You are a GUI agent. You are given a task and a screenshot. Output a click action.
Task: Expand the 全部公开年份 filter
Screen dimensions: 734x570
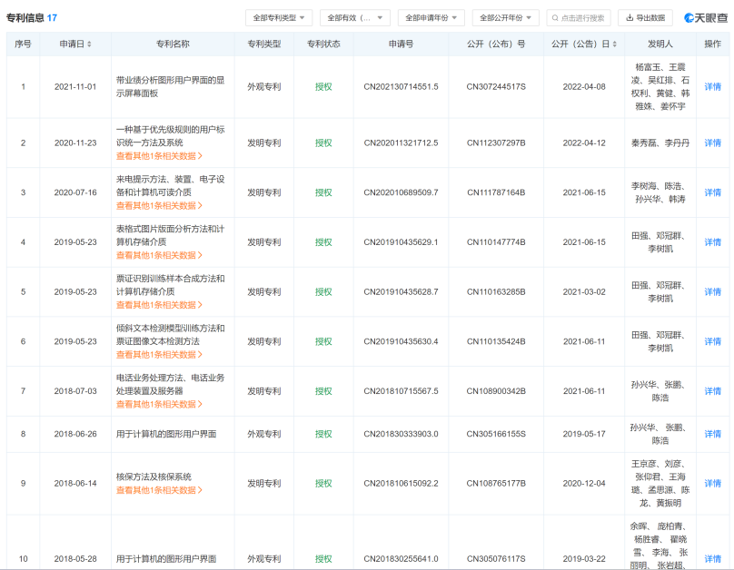click(x=506, y=18)
